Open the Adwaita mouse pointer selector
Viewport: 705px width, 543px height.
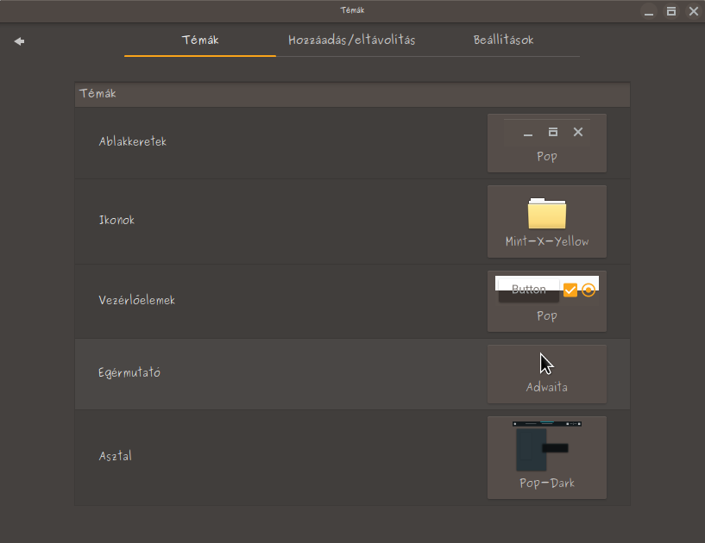(547, 374)
